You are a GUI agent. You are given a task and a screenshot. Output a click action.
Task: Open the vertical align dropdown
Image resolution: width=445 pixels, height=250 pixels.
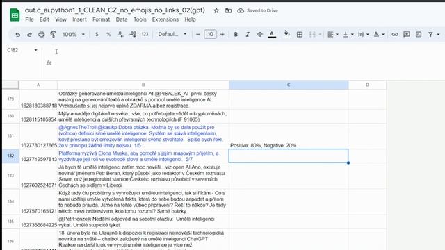click(x=348, y=35)
